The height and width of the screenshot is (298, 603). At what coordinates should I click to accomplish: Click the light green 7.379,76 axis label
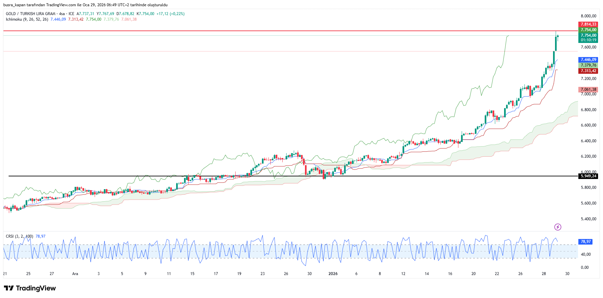588,65
